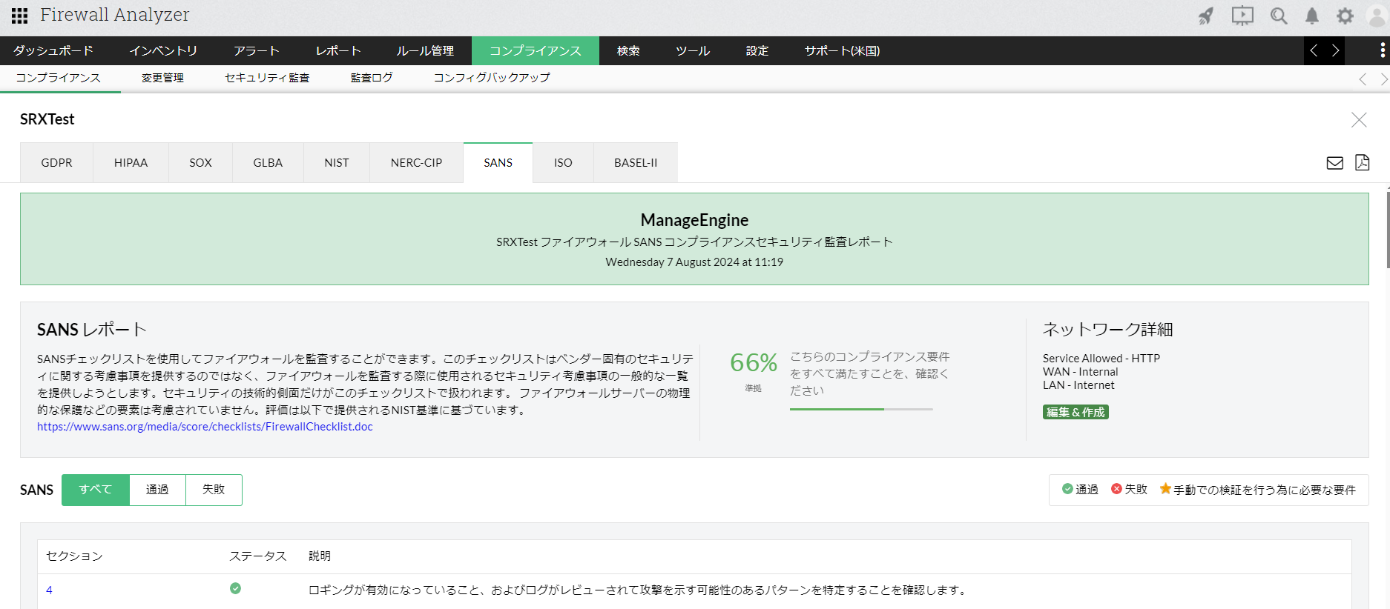Click the main menu left arrow
This screenshot has width=1390, height=609.
click(1314, 50)
